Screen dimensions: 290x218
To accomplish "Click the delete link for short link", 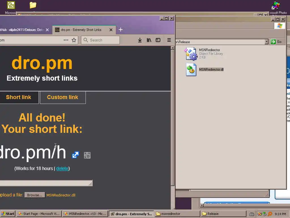I will click(62, 168).
